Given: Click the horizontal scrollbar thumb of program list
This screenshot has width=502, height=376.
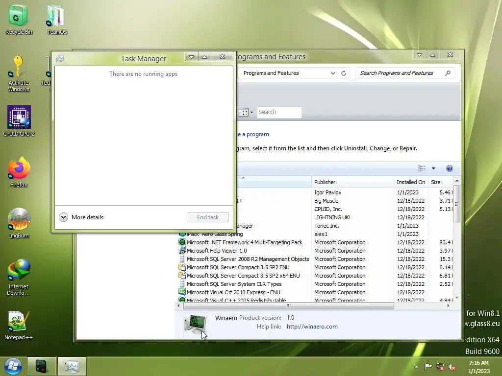Looking at the screenshot, I should 288,305.
